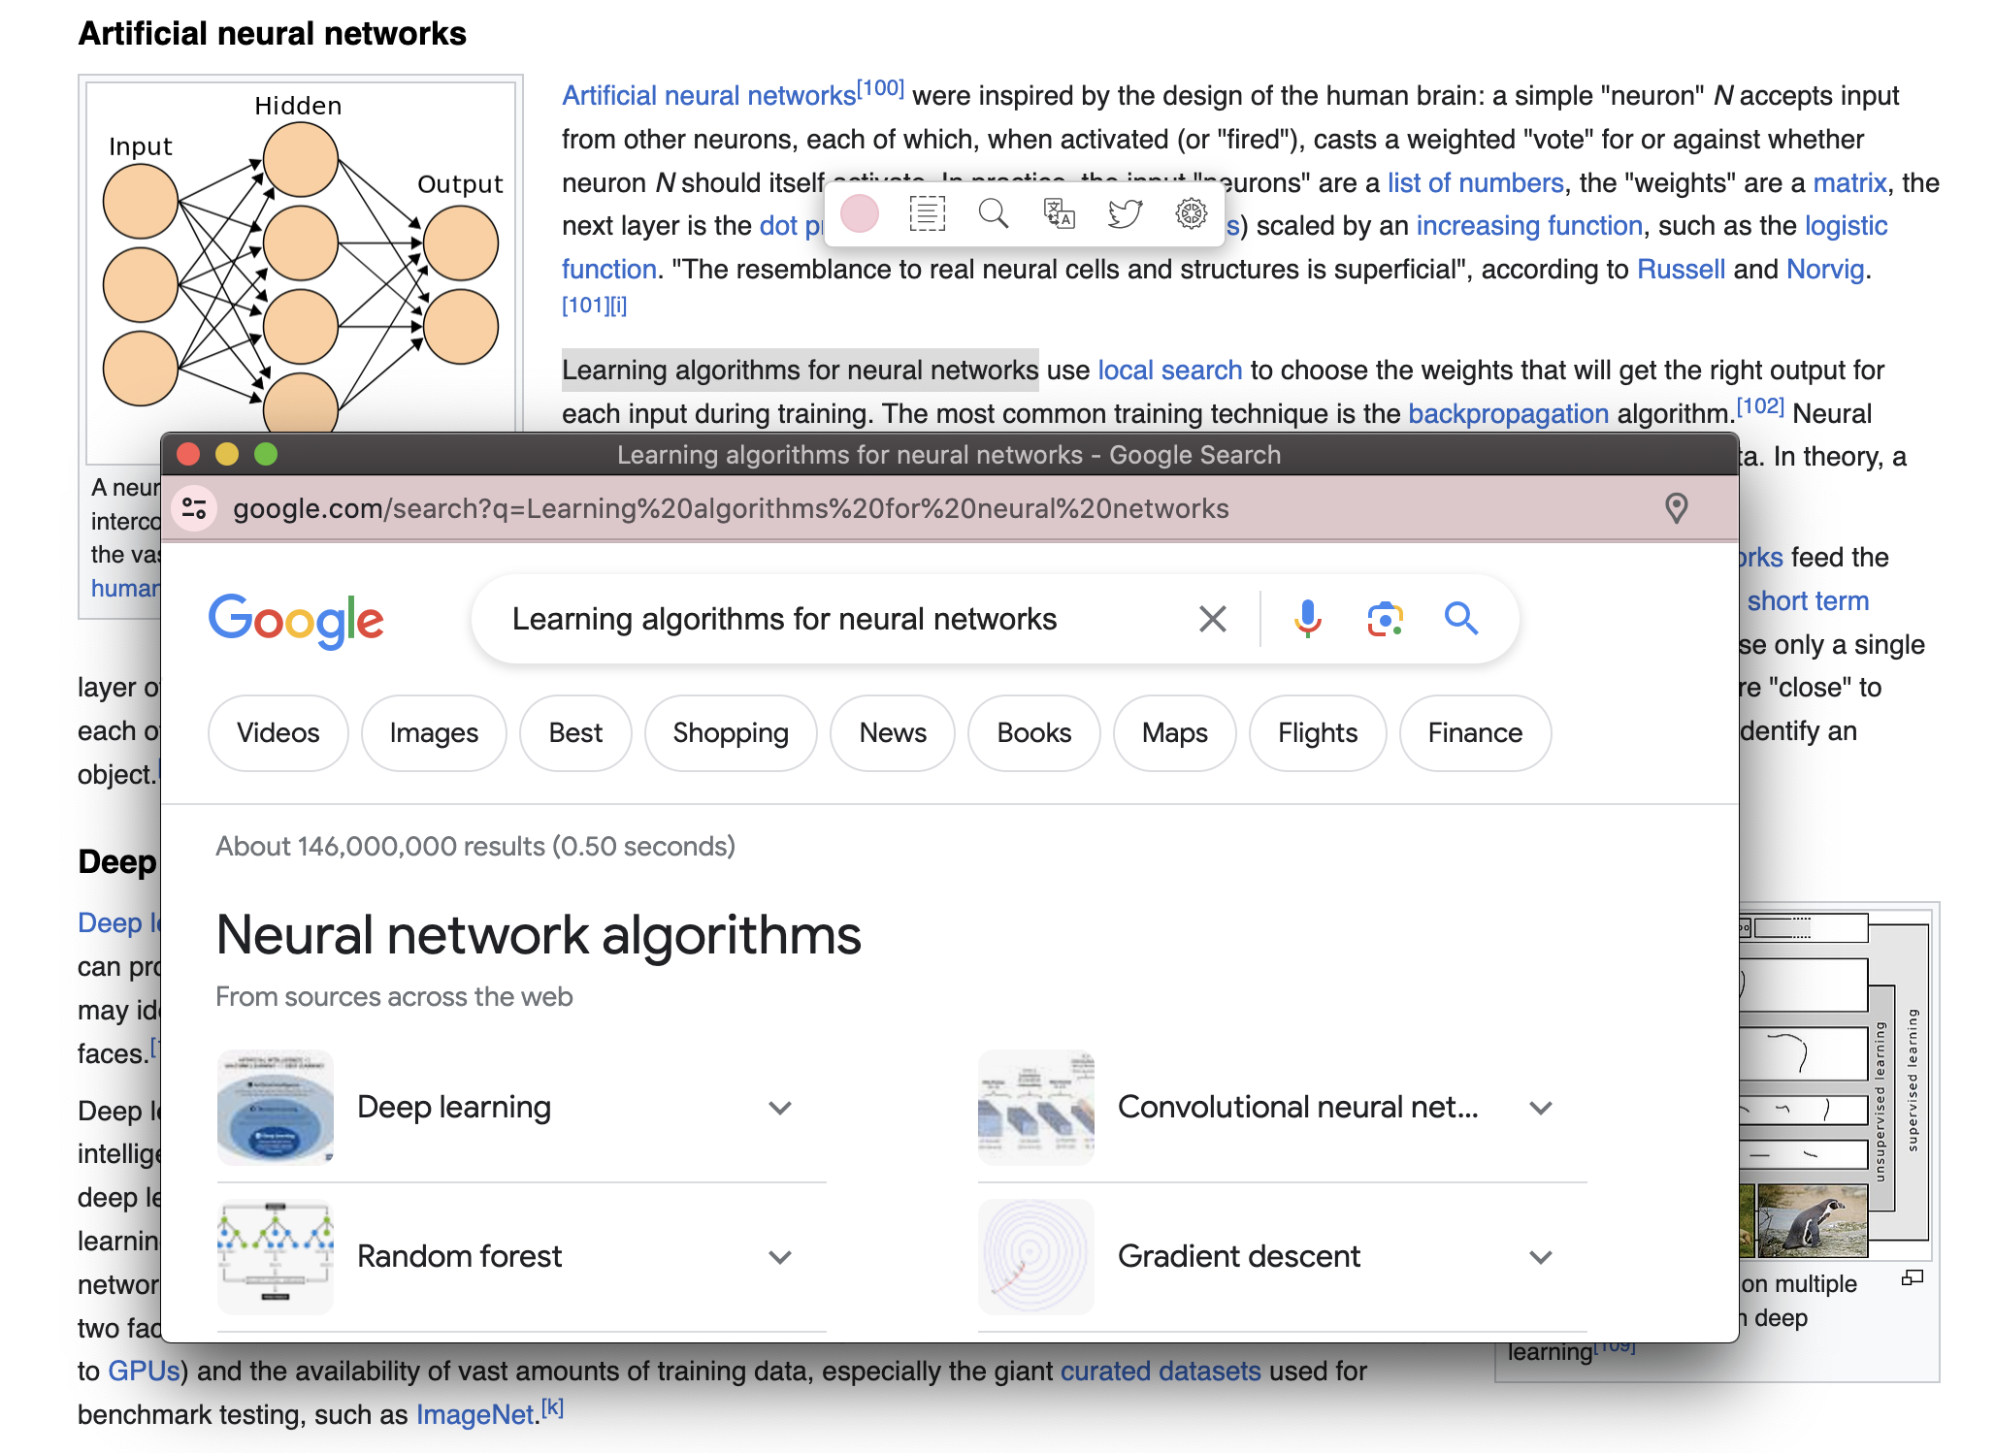The width and height of the screenshot is (1995, 1453).
Task: Open the logistic link on Wikipedia
Action: pos(1846,226)
